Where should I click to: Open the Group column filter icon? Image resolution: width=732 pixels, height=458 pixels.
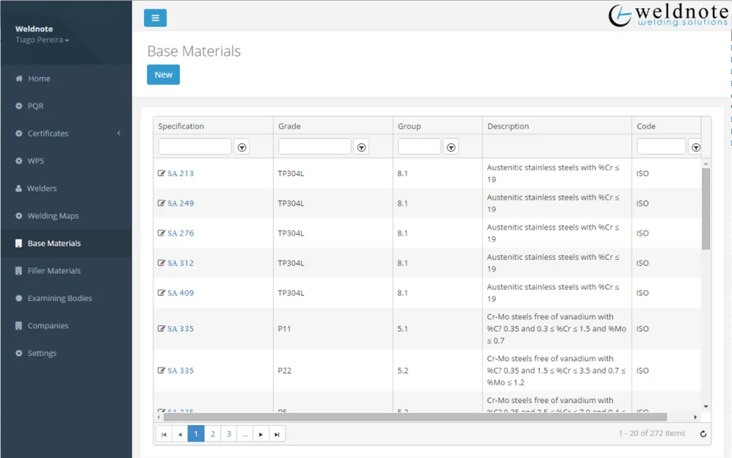[451, 147]
